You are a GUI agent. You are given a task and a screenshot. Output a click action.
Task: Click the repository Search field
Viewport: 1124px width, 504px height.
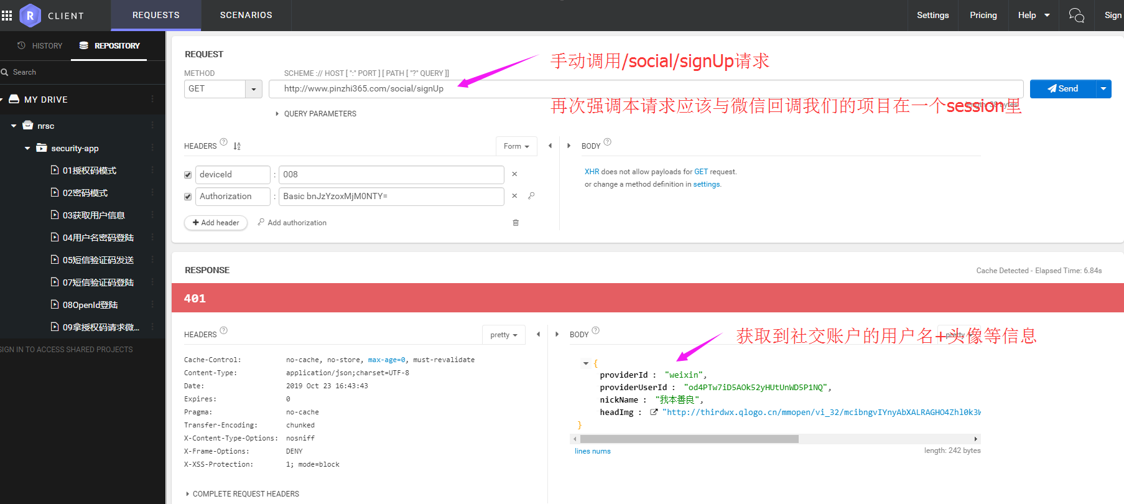coord(83,72)
